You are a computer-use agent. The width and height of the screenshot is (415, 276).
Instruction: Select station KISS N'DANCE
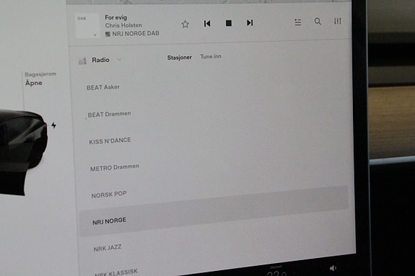click(110, 141)
